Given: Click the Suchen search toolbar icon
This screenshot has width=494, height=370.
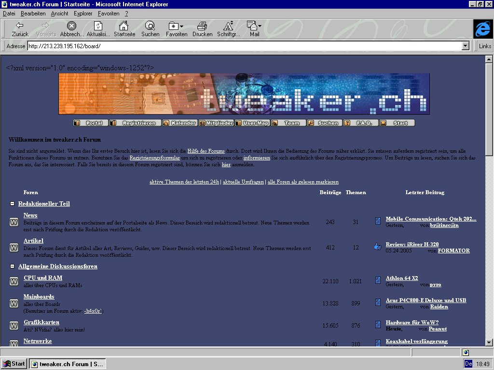Looking at the screenshot, I should pos(150,26).
